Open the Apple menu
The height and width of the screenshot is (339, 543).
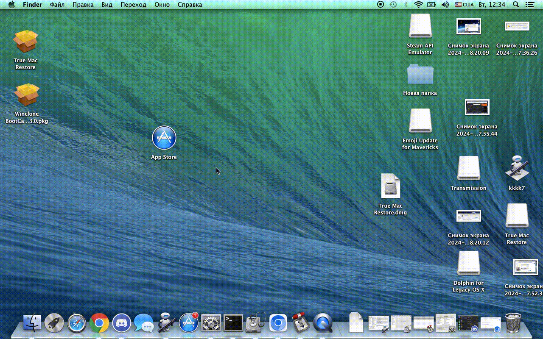point(11,5)
